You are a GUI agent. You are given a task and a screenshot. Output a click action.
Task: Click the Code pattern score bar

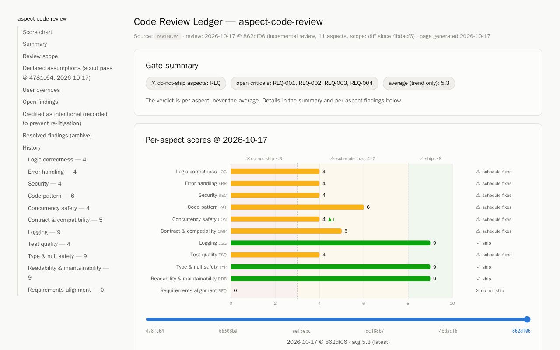point(297,207)
